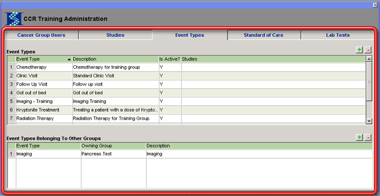
Task: Select row number 1 in Event Types table
Action: (x=11, y=67)
